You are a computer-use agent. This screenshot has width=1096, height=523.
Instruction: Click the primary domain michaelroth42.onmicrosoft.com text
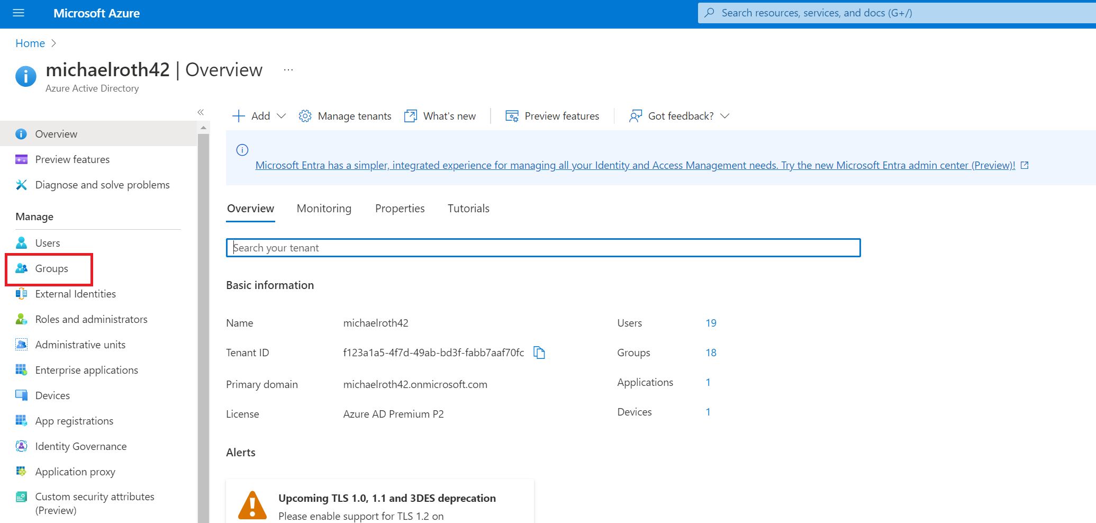(415, 384)
